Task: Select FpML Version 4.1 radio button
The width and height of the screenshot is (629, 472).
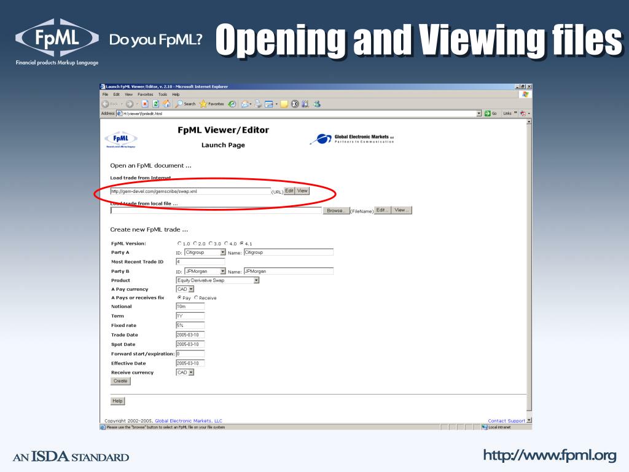Action: pos(242,243)
